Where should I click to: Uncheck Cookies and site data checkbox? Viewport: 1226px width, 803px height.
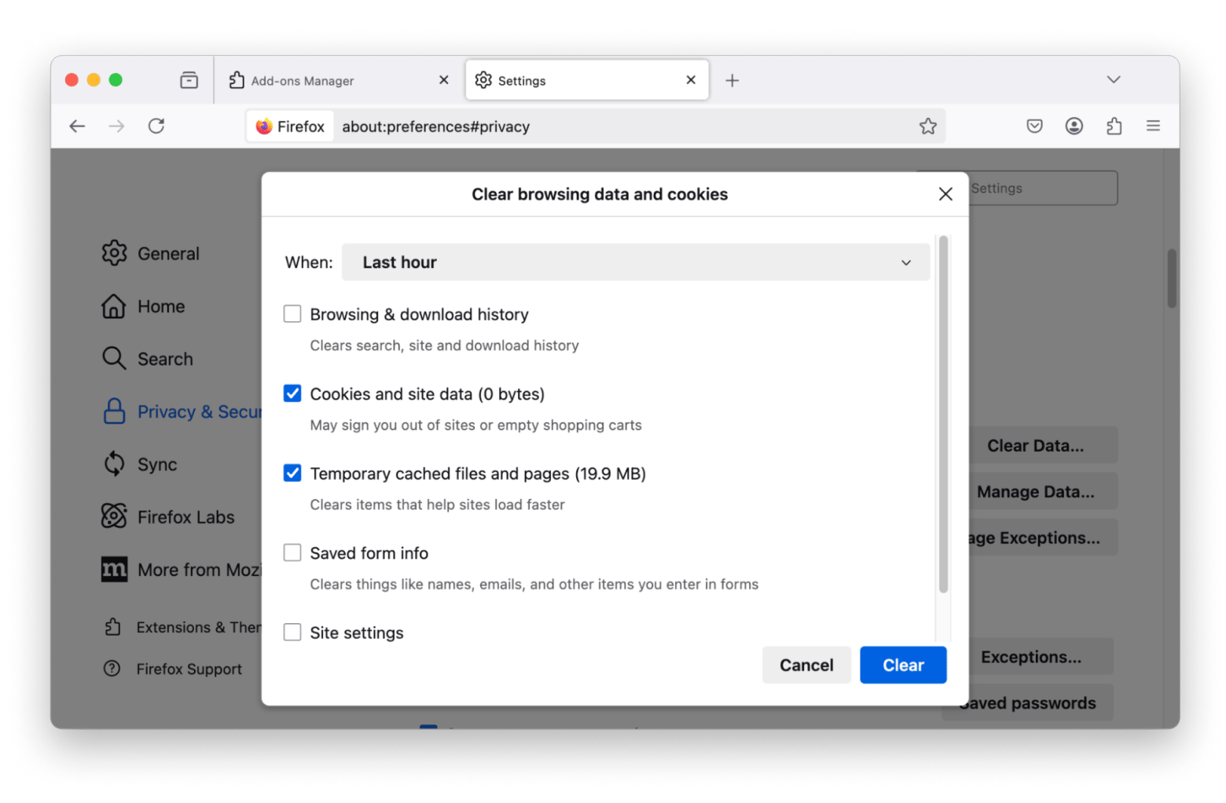click(x=292, y=394)
